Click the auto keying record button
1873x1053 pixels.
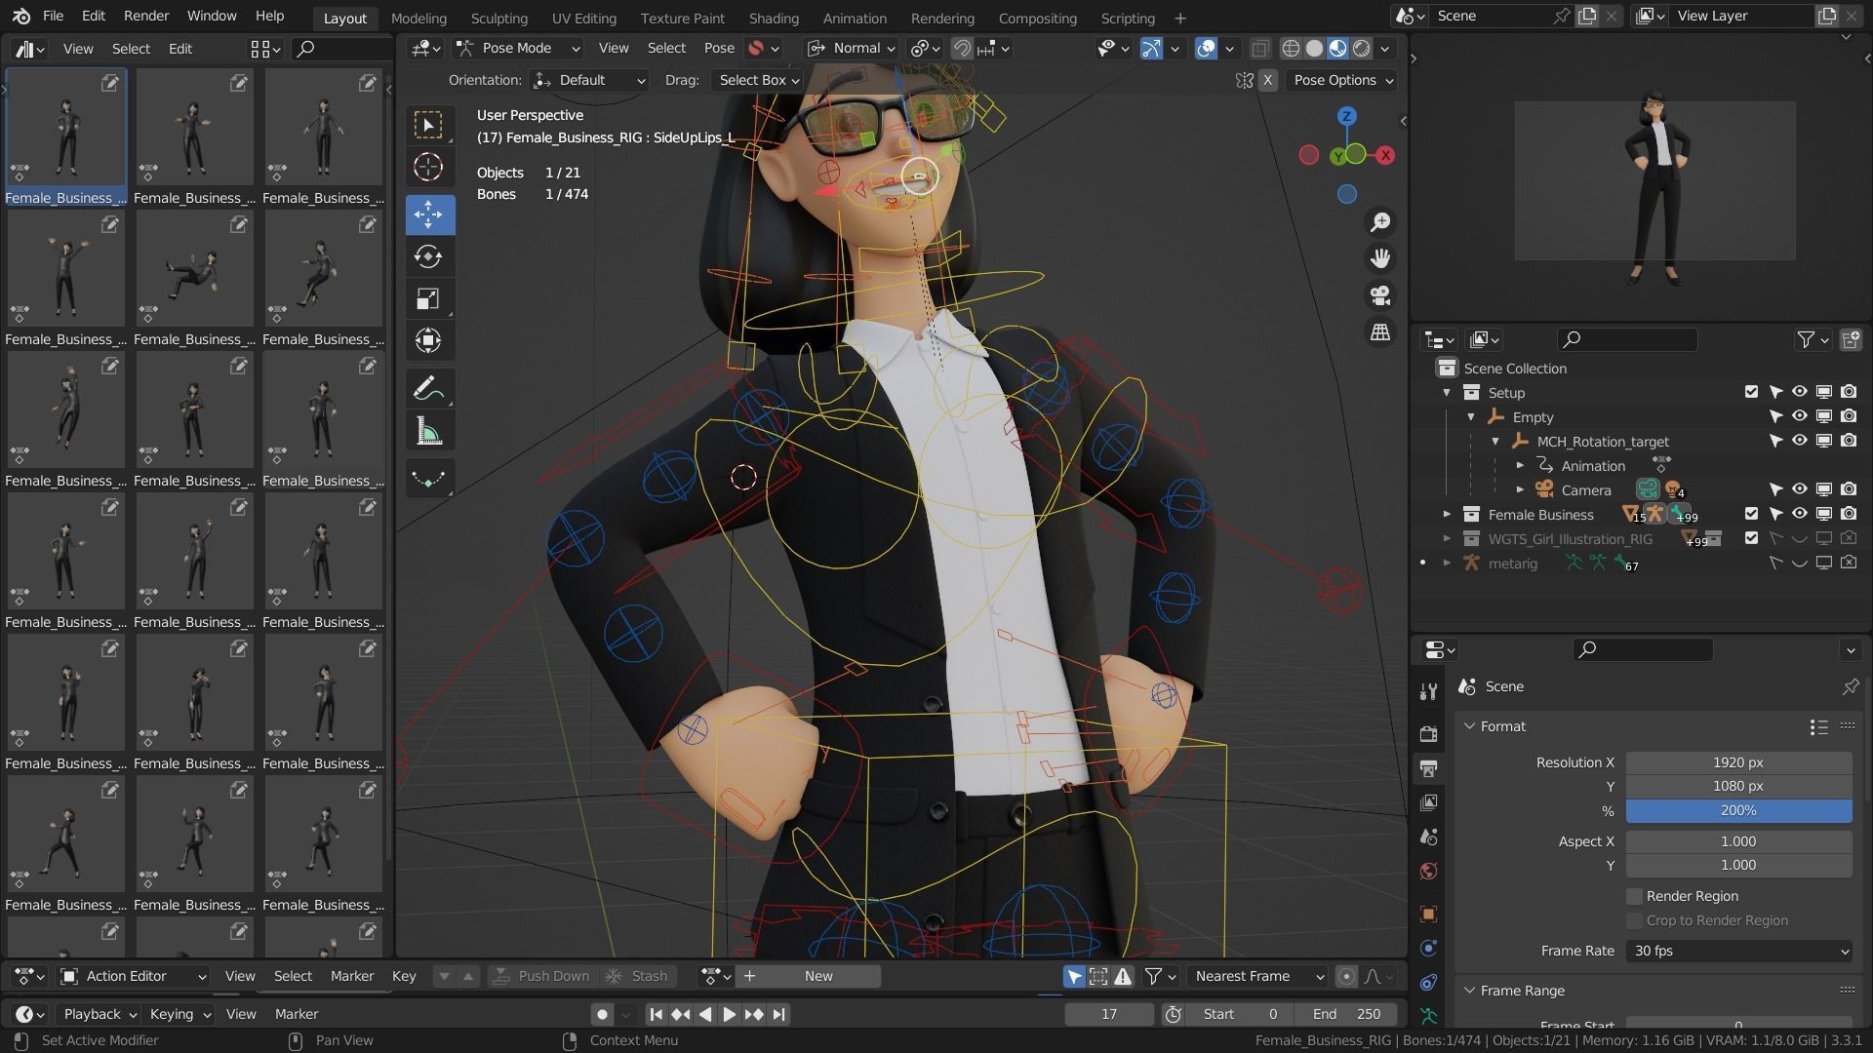point(602,1014)
